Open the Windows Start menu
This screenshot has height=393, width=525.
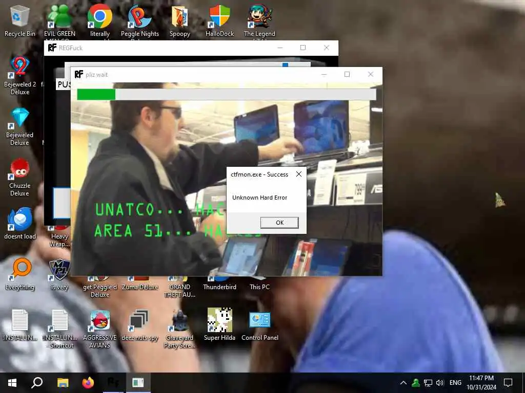point(12,383)
